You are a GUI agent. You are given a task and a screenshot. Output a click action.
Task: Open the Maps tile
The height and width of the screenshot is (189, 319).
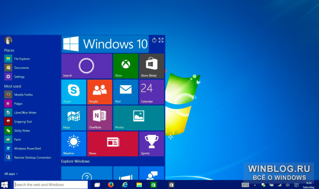74,118
